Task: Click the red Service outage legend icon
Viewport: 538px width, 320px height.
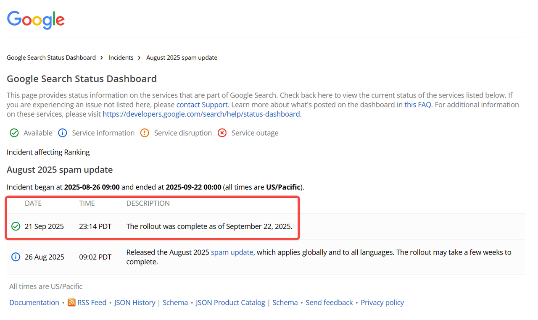Action: click(222, 133)
